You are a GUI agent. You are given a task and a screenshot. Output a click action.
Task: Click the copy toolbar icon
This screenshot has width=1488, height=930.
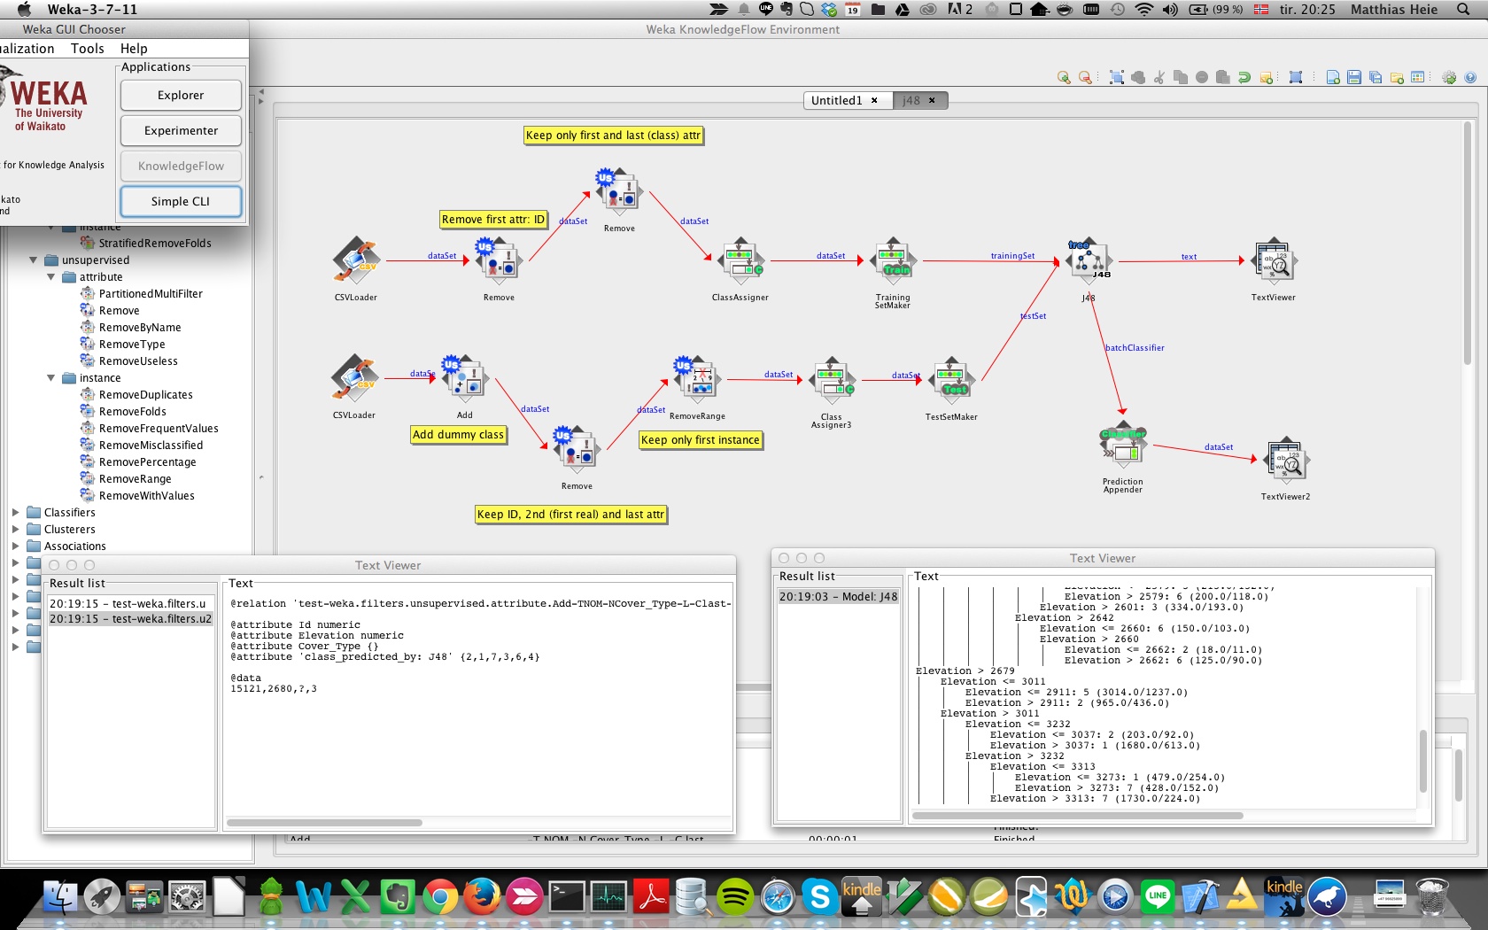[1181, 78]
